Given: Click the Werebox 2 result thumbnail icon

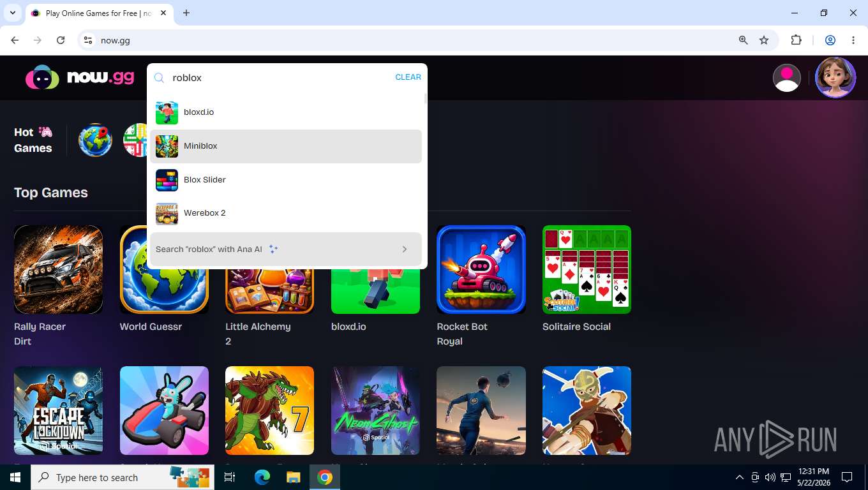Looking at the screenshot, I should [x=167, y=213].
